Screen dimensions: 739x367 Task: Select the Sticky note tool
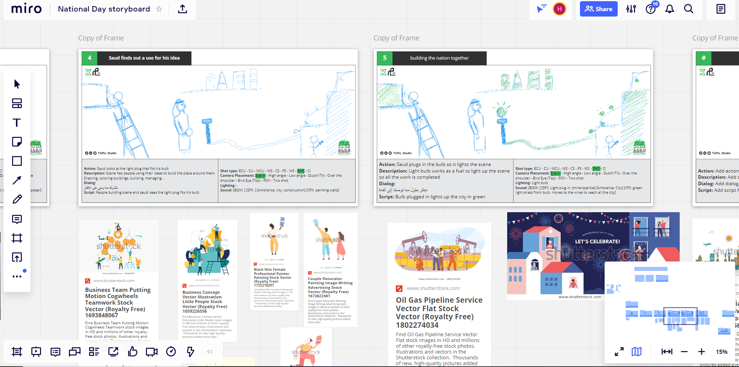point(17,142)
